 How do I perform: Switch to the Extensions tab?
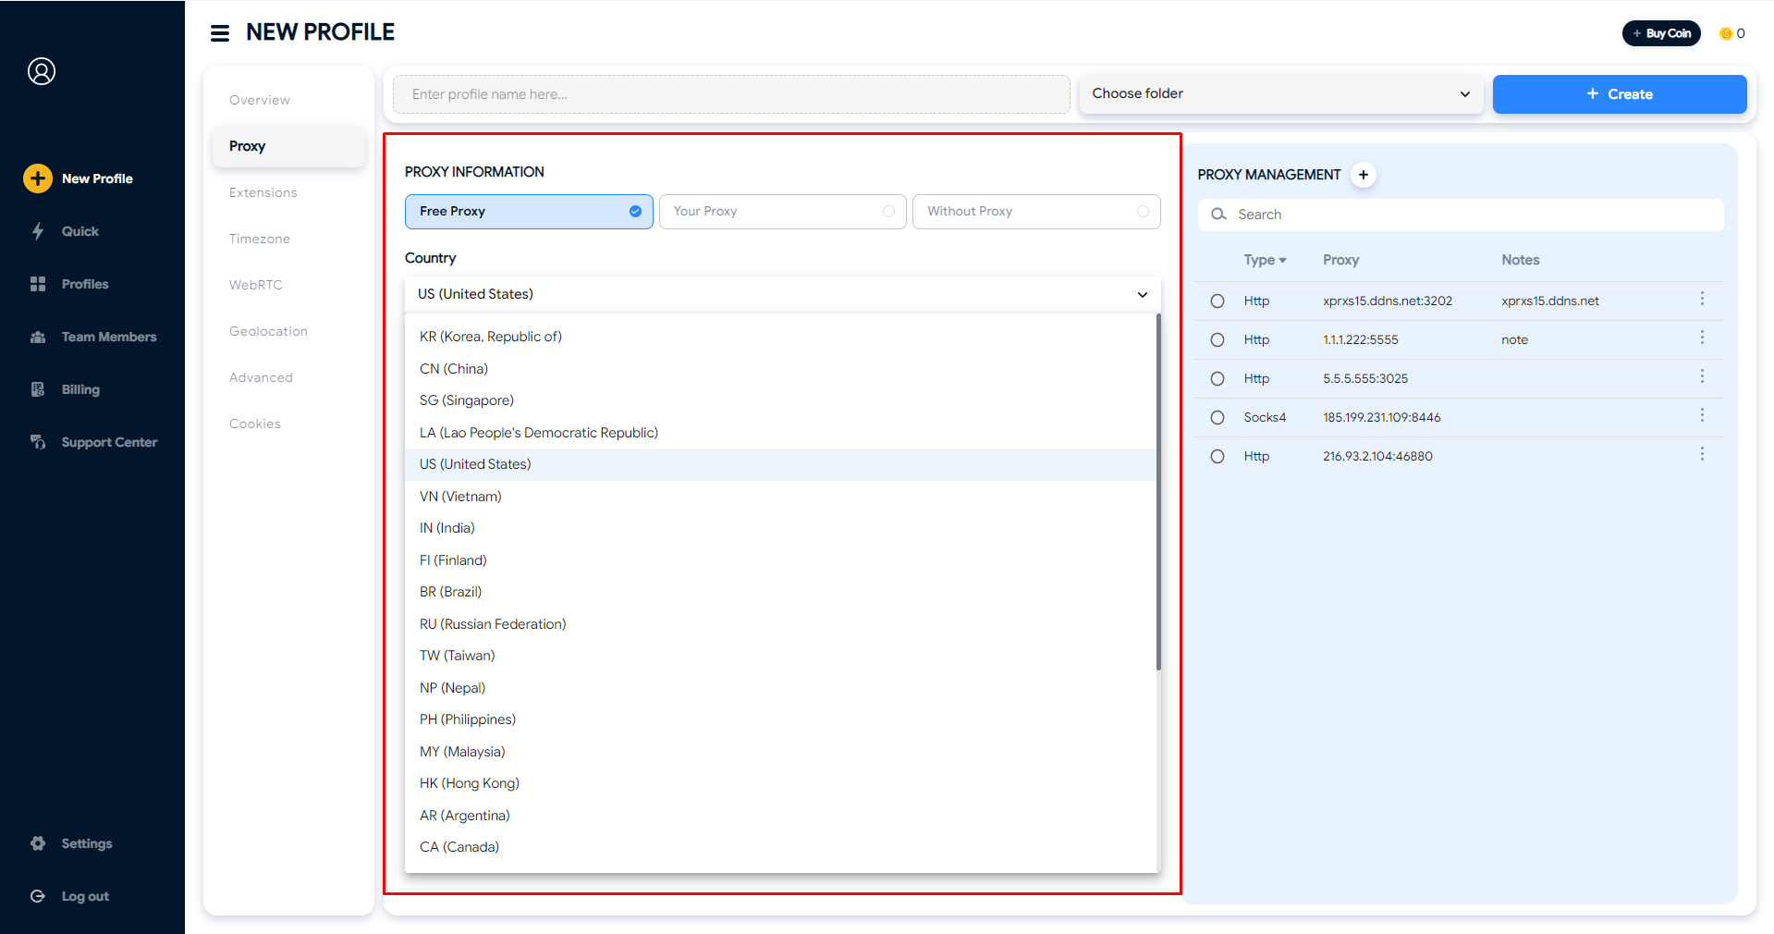coord(263,192)
